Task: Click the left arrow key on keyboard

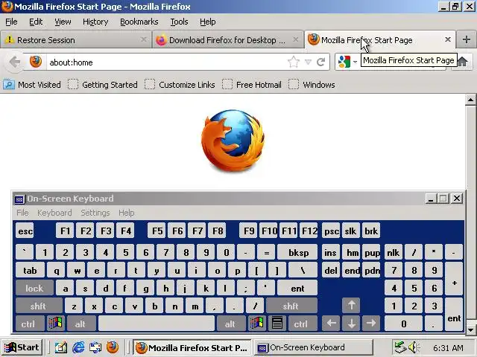Action: coord(331,324)
